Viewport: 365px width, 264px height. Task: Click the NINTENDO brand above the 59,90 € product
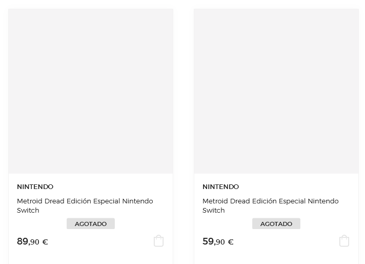pos(220,186)
